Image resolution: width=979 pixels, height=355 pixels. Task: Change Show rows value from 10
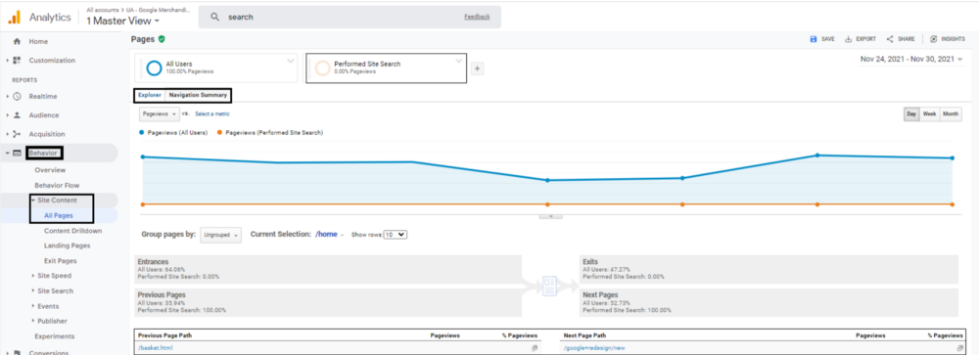pos(396,235)
